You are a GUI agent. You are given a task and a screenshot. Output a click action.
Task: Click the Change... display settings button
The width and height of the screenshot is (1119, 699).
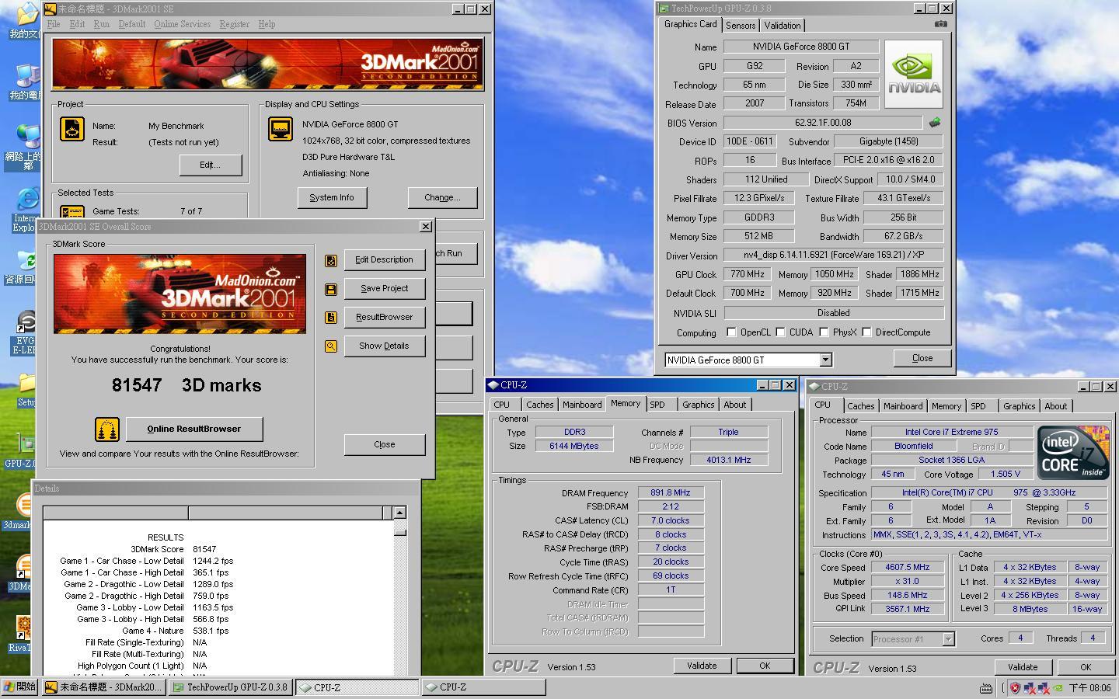(442, 197)
